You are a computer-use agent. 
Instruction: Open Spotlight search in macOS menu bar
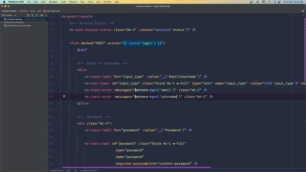coord(275,2)
